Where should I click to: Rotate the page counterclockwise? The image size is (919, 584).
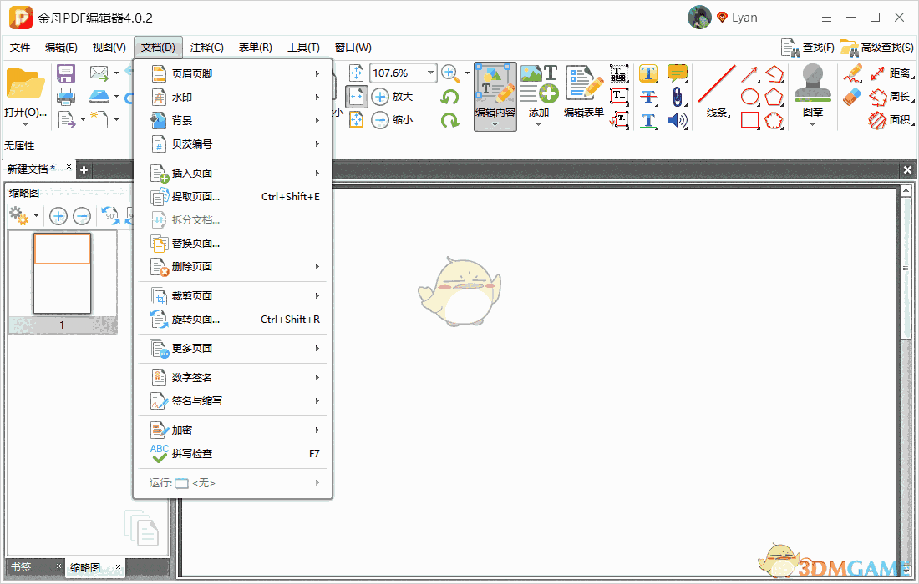pyautogui.click(x=450, y=97)
